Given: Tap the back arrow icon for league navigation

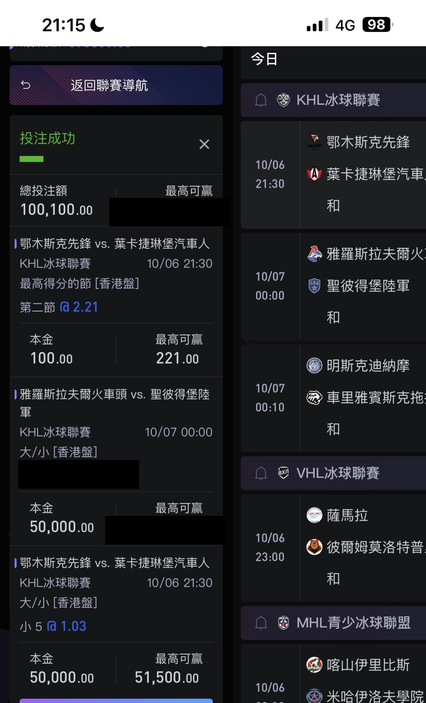Looking at the screenshot, I should [x=26, y=85].
